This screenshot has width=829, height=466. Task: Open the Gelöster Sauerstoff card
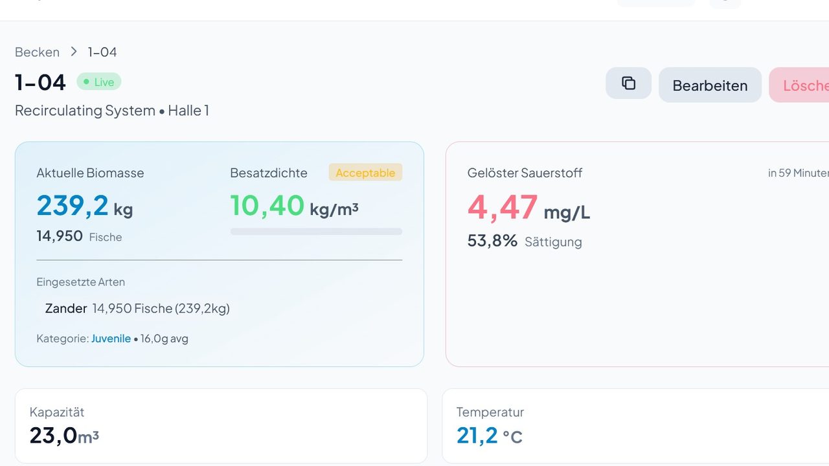point(637,254)
